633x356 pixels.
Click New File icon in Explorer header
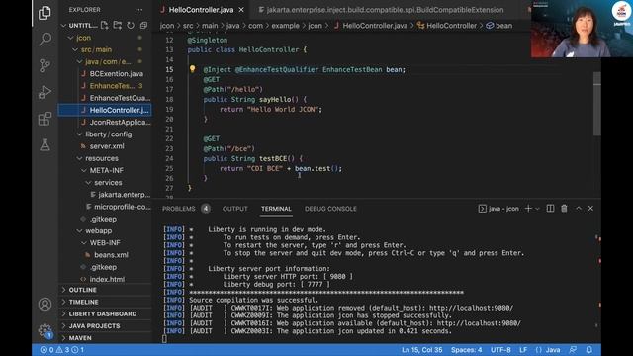pyautogui.click(x=105, y=25)
